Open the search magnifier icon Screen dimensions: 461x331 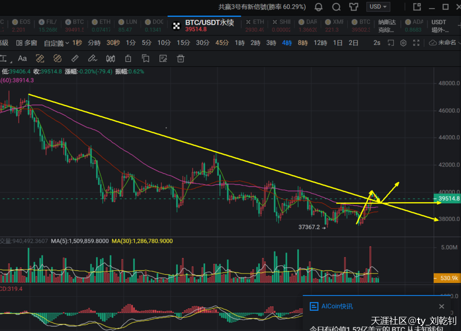336,7
